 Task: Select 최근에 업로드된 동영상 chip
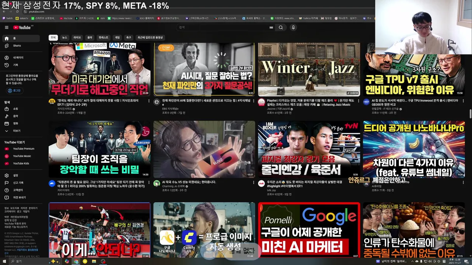point(150,38)
